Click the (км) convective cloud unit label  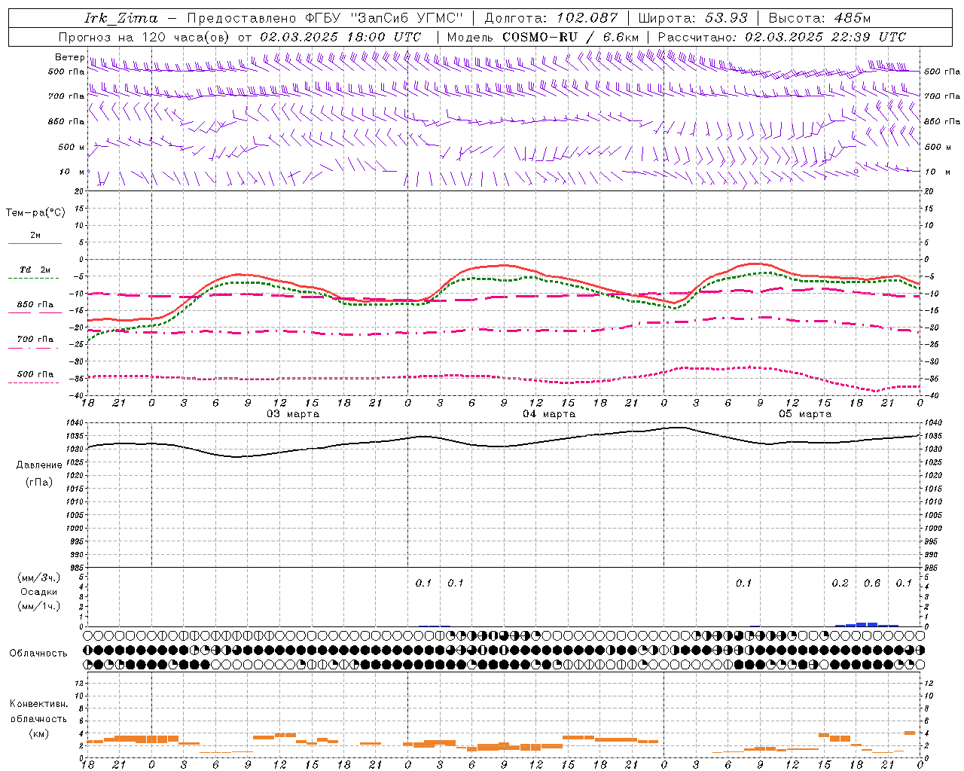point(38,733)
